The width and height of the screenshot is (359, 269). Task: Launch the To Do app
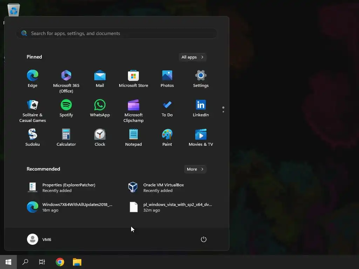click(x=167, y=109)
